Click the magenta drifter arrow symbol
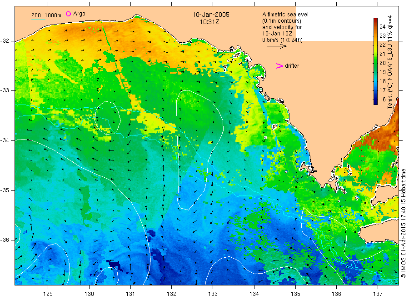 click(279, 66)
